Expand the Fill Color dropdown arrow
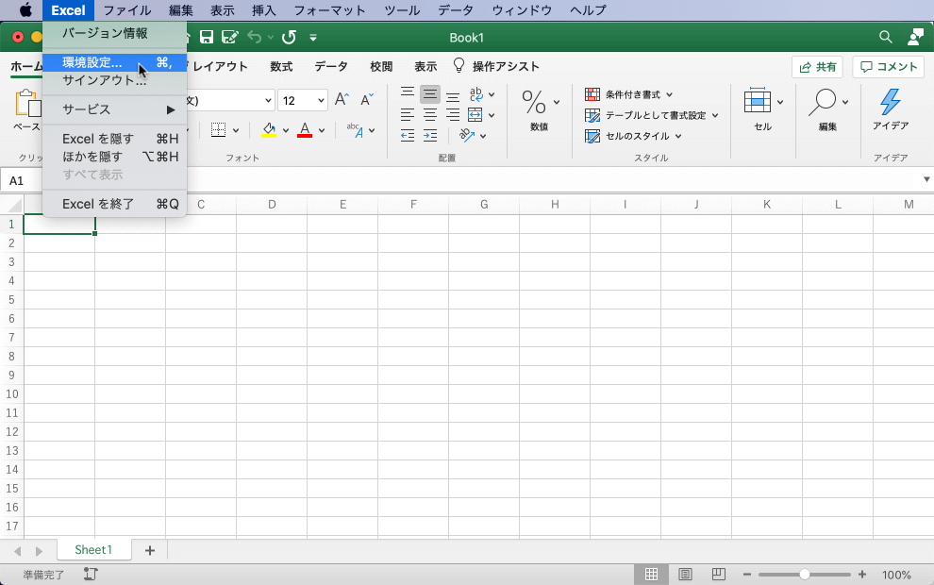The height and width of the screenshot is (585, 934). [x=285, y=130]
